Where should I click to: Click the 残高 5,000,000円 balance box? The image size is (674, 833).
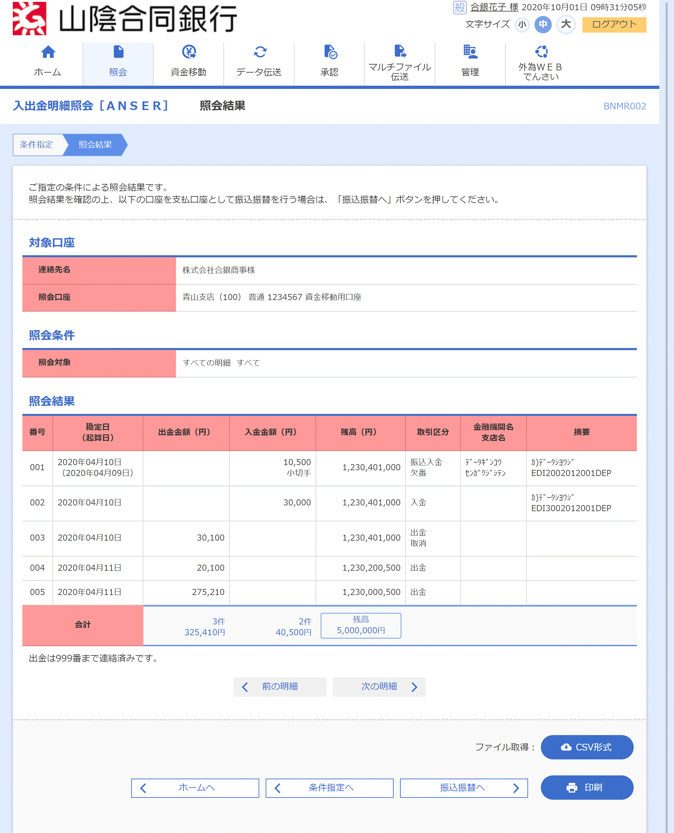tap(361, 625)
